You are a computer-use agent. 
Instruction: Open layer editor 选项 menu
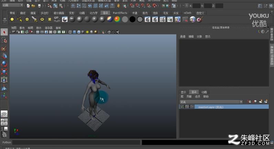[198, 96]
